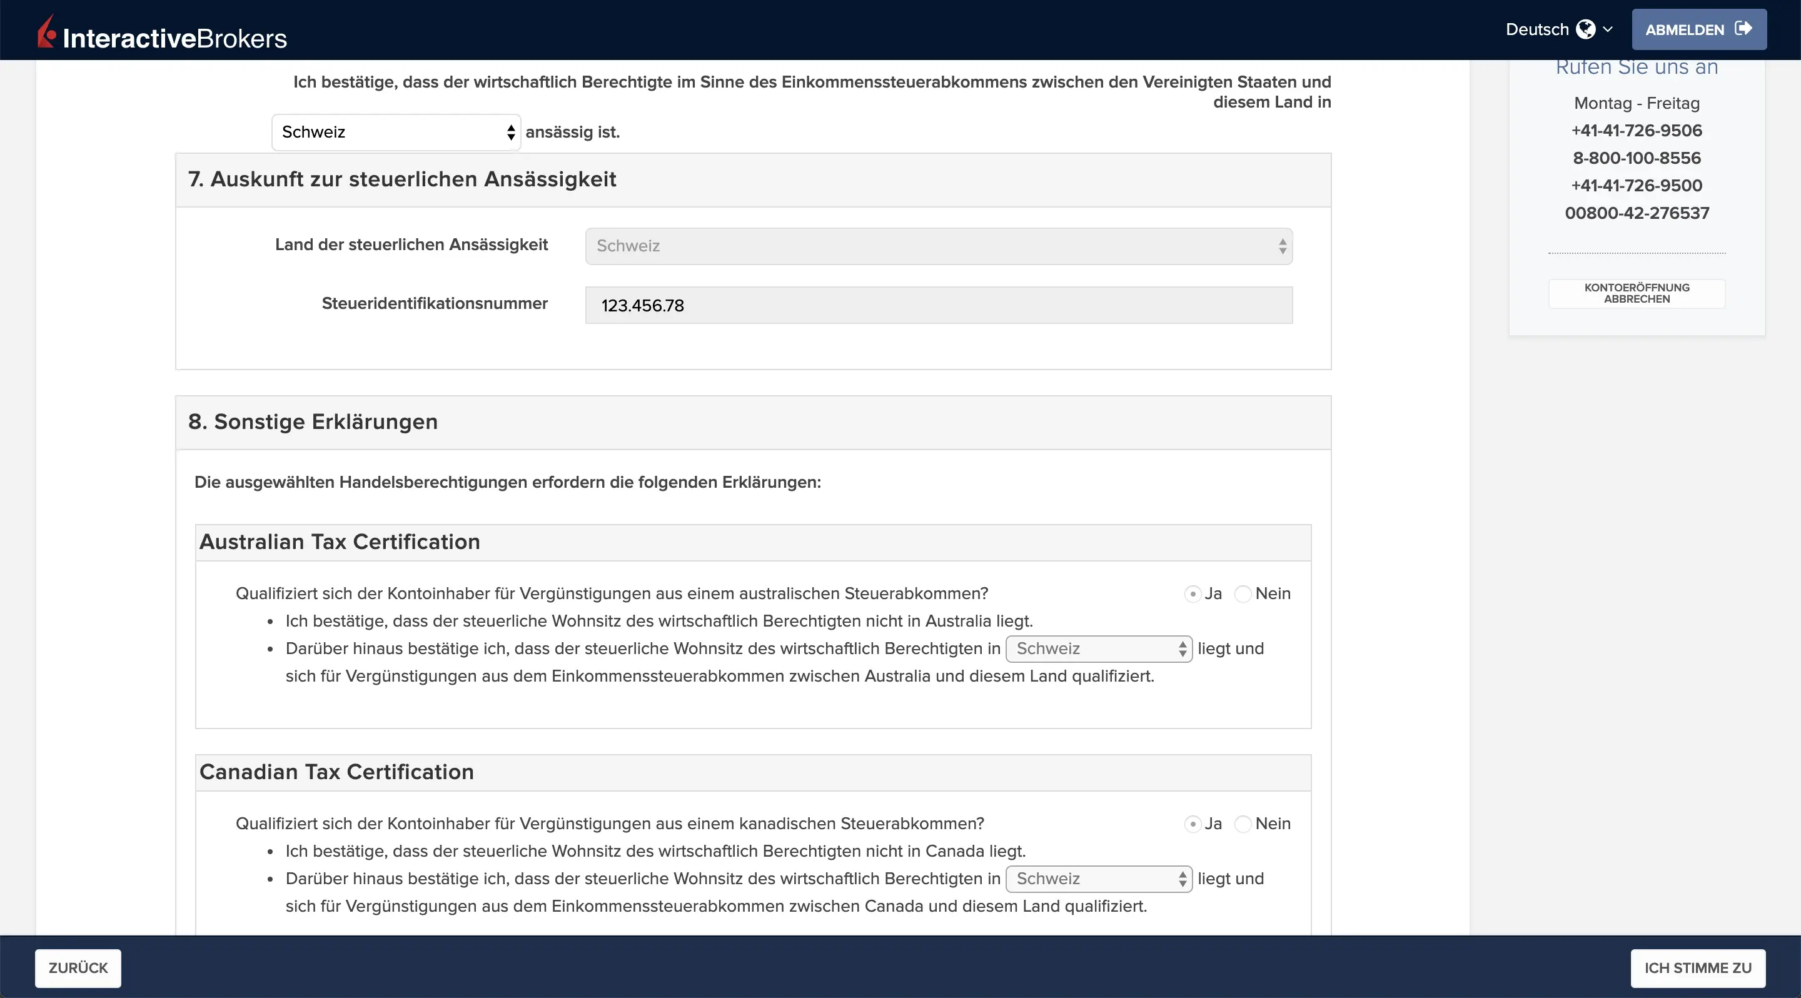The height and width of the screenshot is (998, 1801).
Task: Click phone number +41-41-726-9500
Action: (x=1637, y=185)
